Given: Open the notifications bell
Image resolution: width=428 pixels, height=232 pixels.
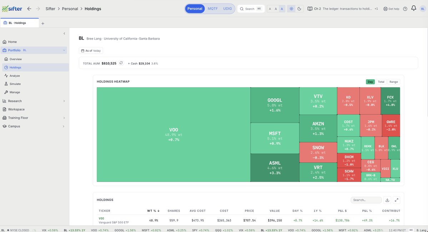Looking at the screenshot, I should click(x=413, y=9).
